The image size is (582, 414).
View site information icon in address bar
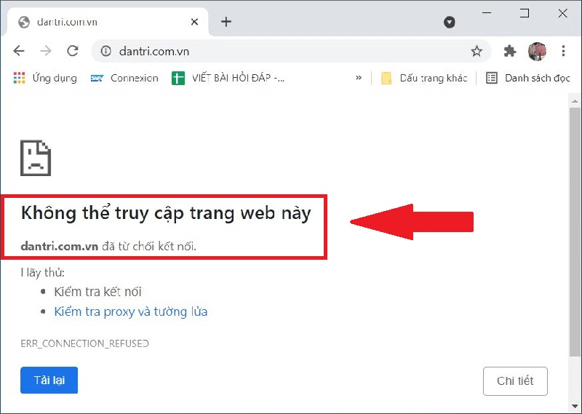[x=105, y=51]
